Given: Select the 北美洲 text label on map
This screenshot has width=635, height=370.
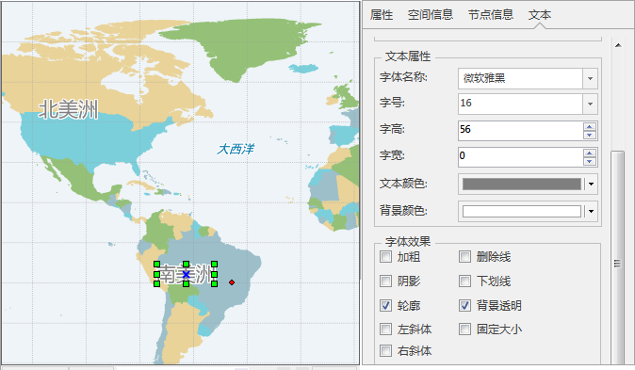Looking at the screenshot, I should (x=69, y=109).
